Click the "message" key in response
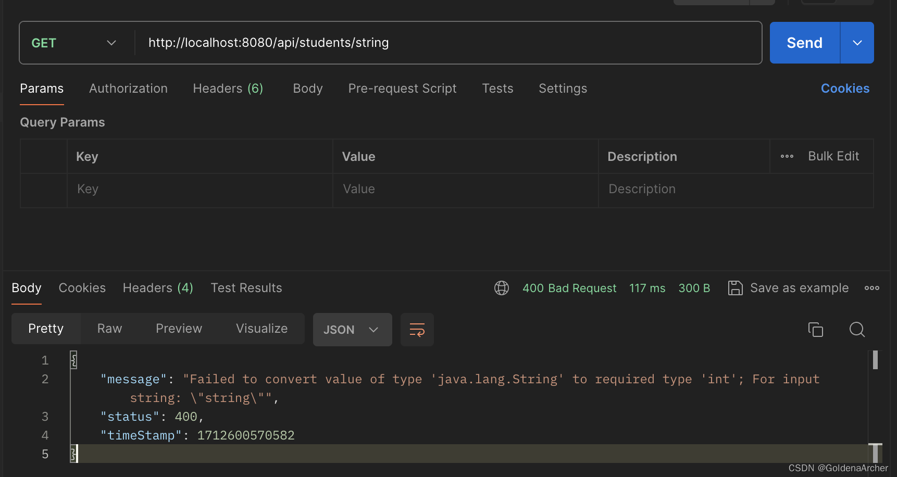This screenshot has height=477, width=897. pos(134,379)
